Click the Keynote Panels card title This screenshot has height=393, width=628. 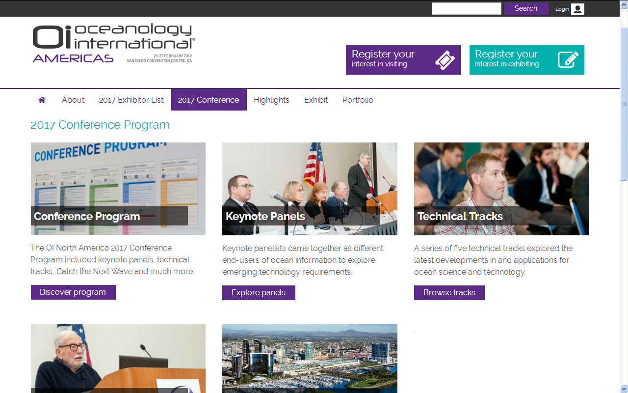click(x=265, y=216)
